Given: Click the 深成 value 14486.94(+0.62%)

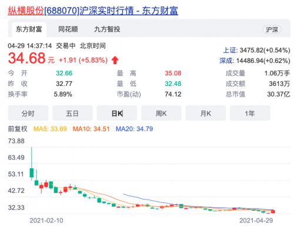Looking at the screenshot, I should 263,61.
